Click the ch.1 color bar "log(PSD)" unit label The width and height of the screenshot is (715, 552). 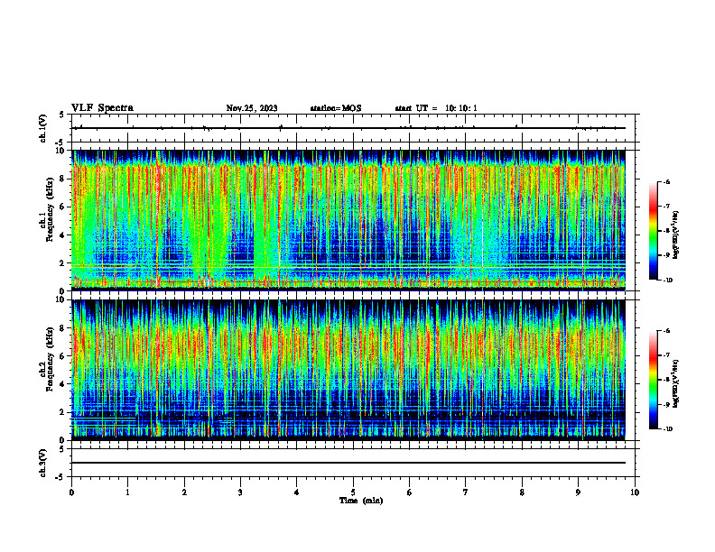tap(677, 235)
